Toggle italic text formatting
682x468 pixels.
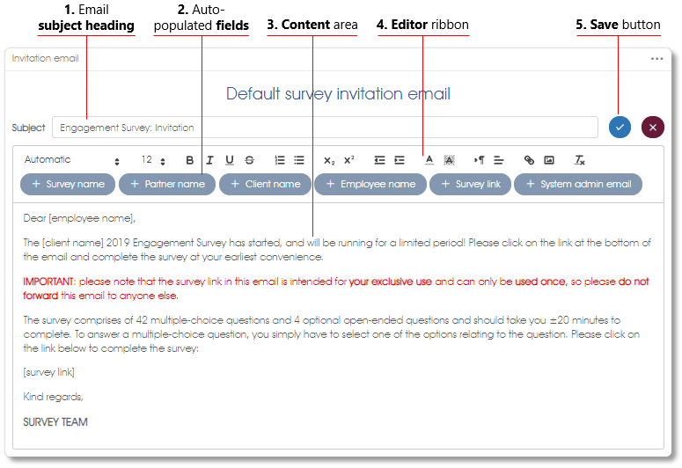(x=209, y=160)
